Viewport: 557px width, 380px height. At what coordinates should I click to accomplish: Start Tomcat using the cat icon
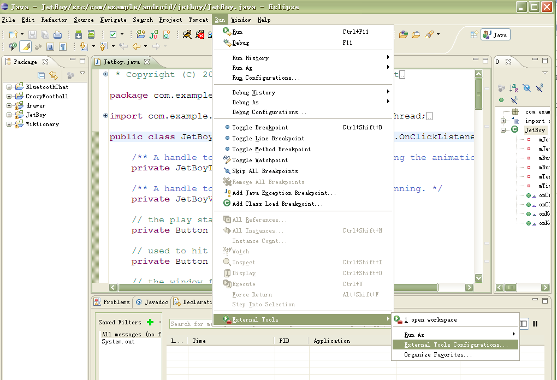coord(187,34)
